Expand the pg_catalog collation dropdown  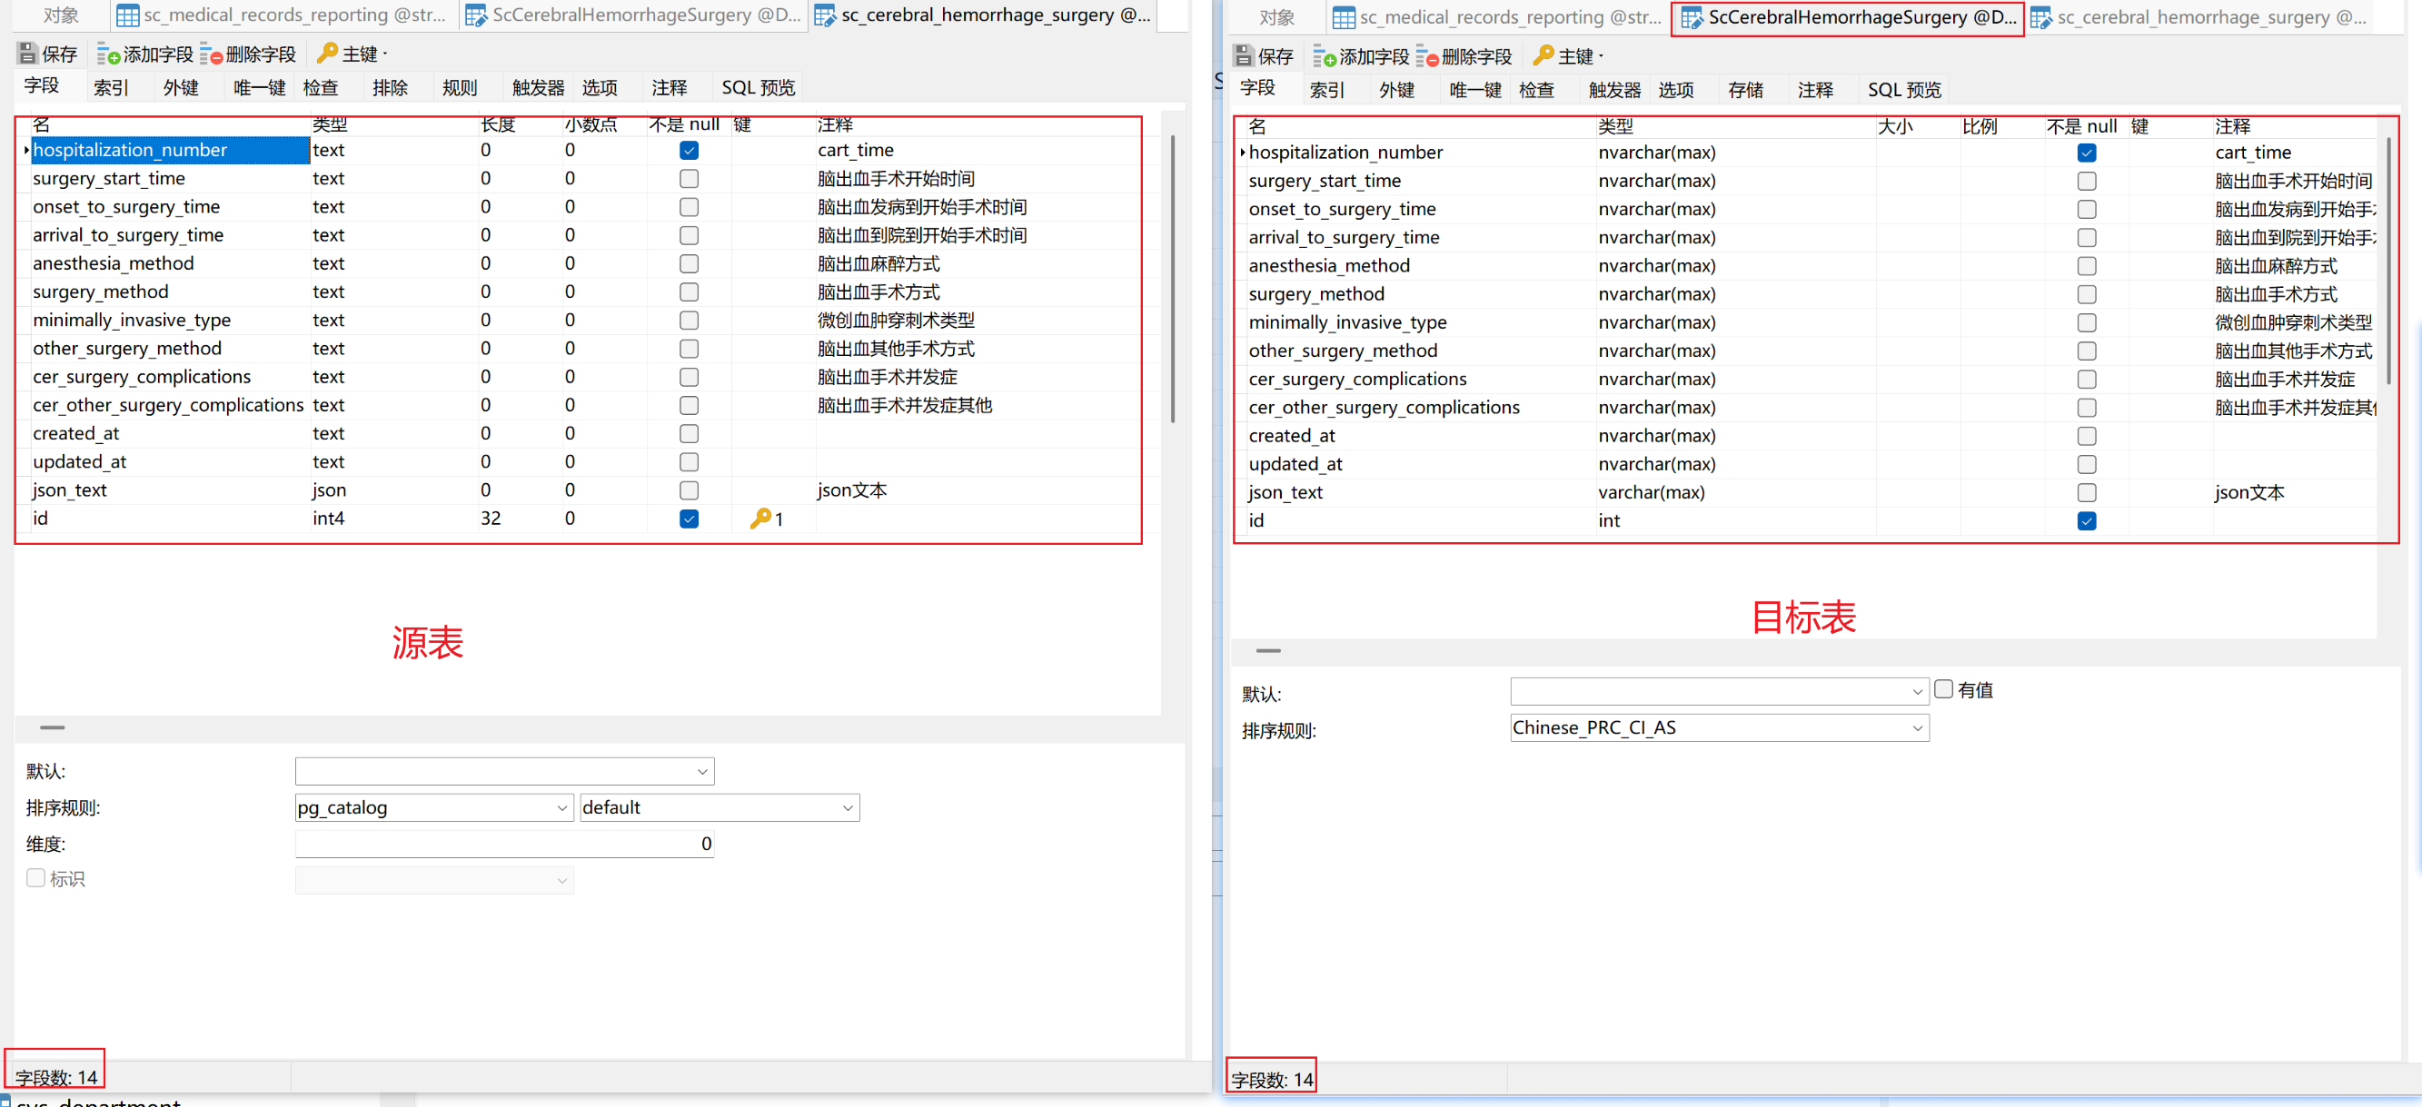433,808
